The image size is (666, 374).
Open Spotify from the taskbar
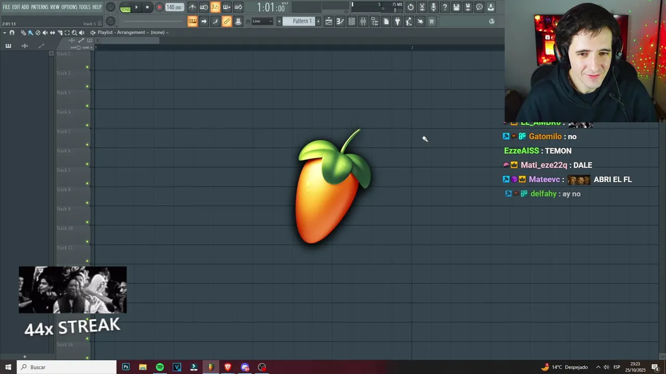[x=160, y=367]
